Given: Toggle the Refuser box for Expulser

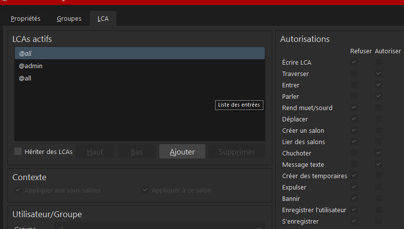Looking at the screenshot, I should [x=354, y=187].
